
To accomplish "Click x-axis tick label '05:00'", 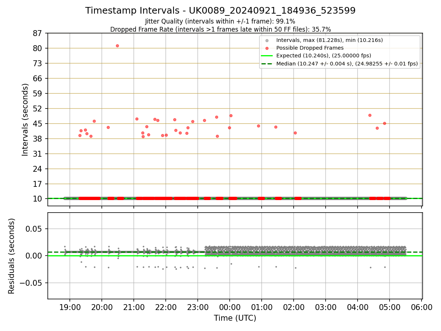I will pos(390,307).
